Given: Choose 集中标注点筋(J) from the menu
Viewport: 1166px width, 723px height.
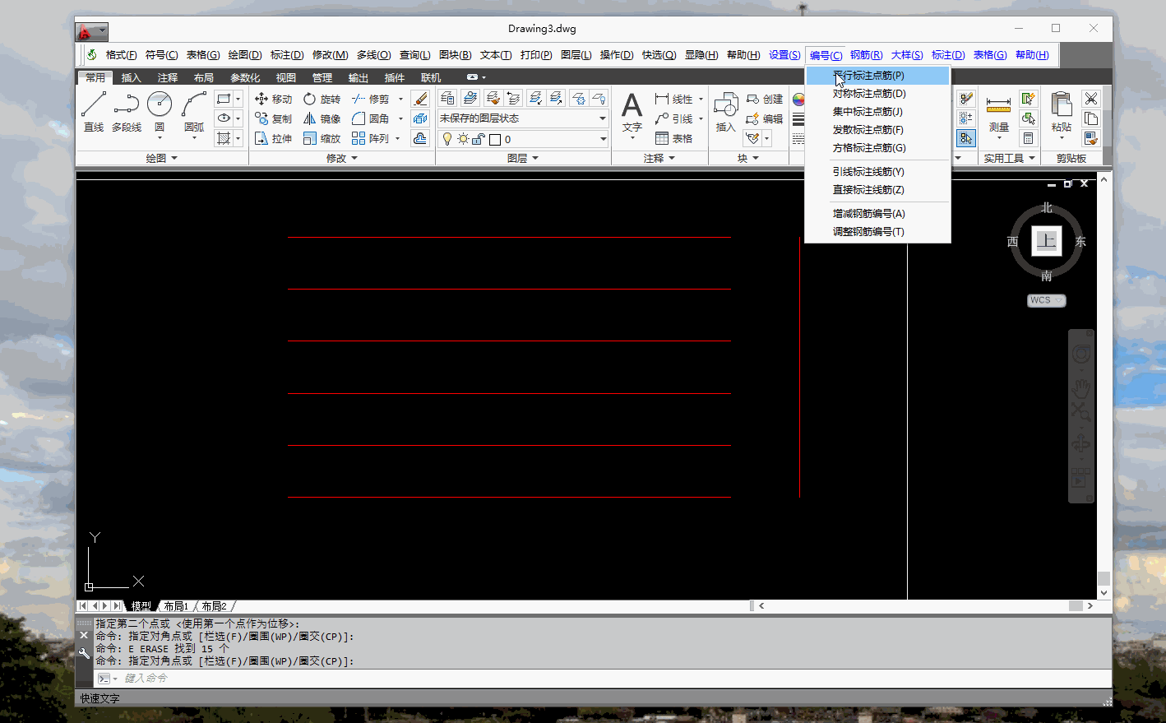Looking at the screenshot, I should coord(877,112).
